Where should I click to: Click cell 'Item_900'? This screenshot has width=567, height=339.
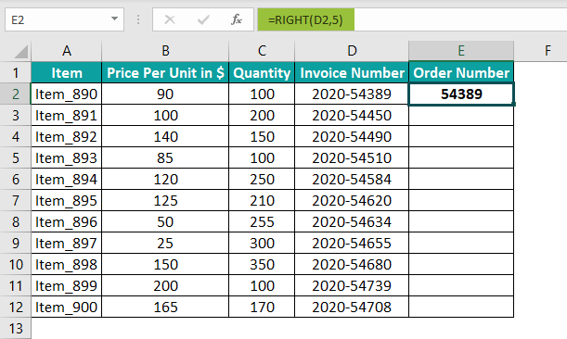[67, 307]
